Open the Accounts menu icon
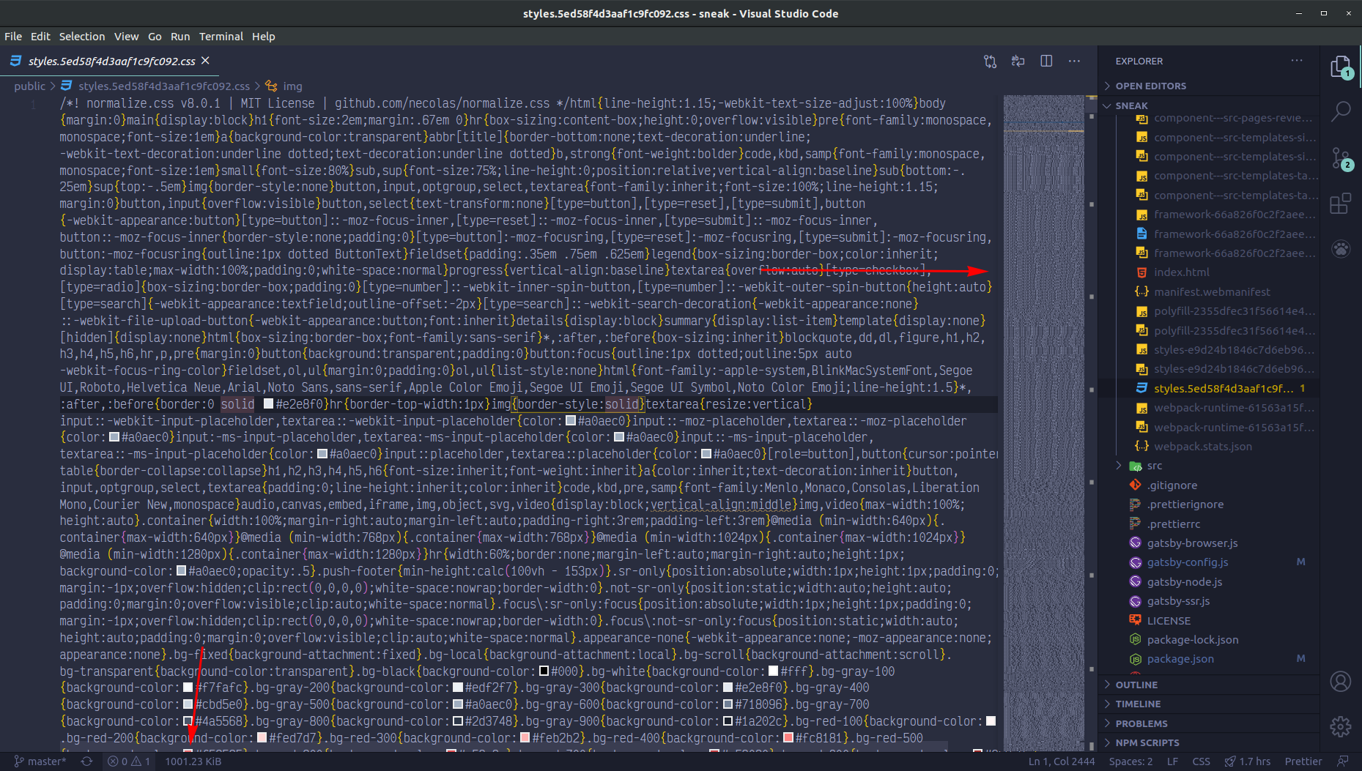Image resolution: width=1362 pixels, height=771 pixels. [1340, 682]
